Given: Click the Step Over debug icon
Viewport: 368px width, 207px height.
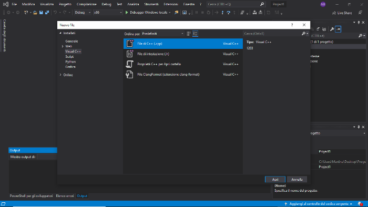Looking at the screenshot, I should (x=228, y=13).
